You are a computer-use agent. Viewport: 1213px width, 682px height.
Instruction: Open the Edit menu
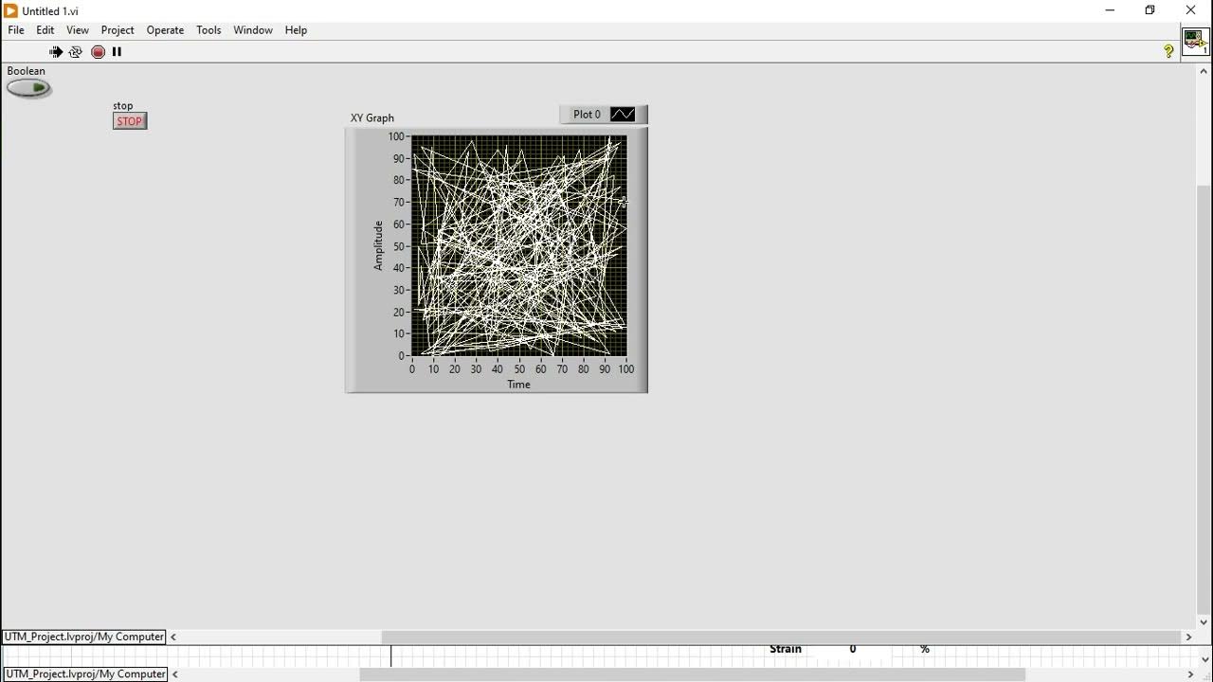click(x=45, y=30)
